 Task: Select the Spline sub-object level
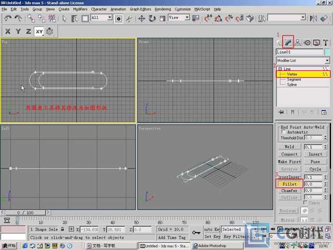pyautogui.click(x=292, y=85)
